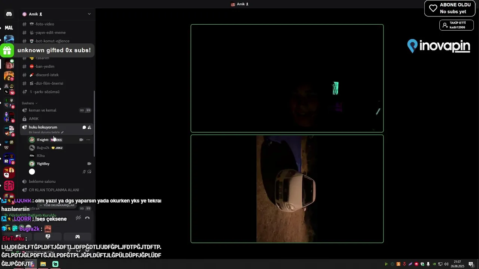Open the discord-istek channel
Screen dimensions: 479x269
(x=57, y=75)
